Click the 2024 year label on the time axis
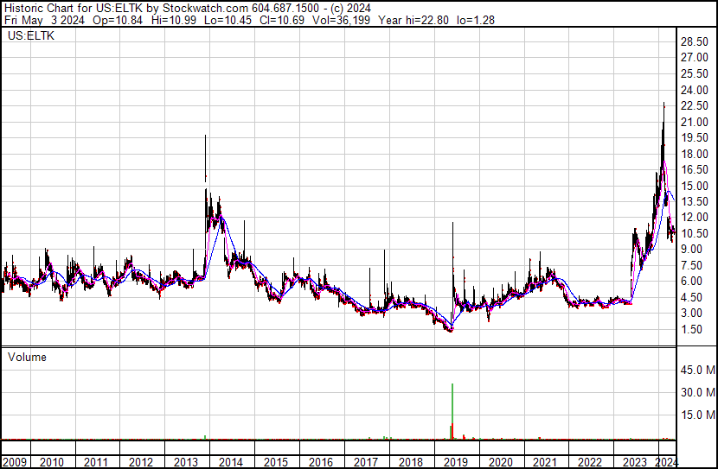The height and width of the screenshot is (469, 718). pos(666,462)
